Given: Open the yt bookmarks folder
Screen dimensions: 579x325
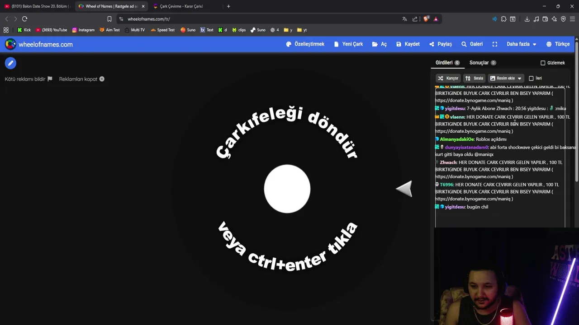Looking at the screenshot, I should click(302, 30).
